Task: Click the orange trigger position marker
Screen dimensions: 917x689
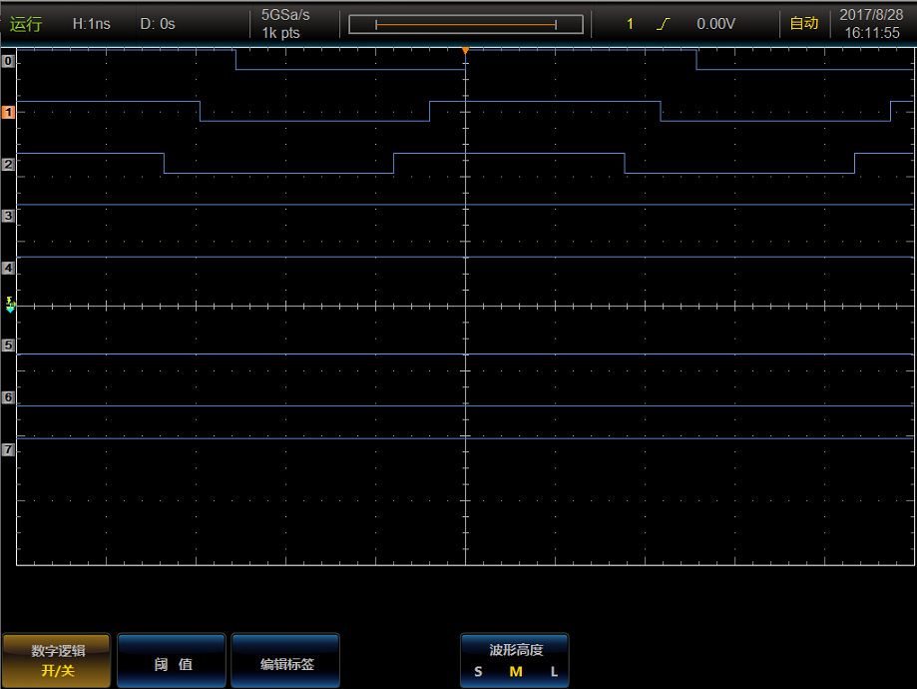Action: pos(466,51)
